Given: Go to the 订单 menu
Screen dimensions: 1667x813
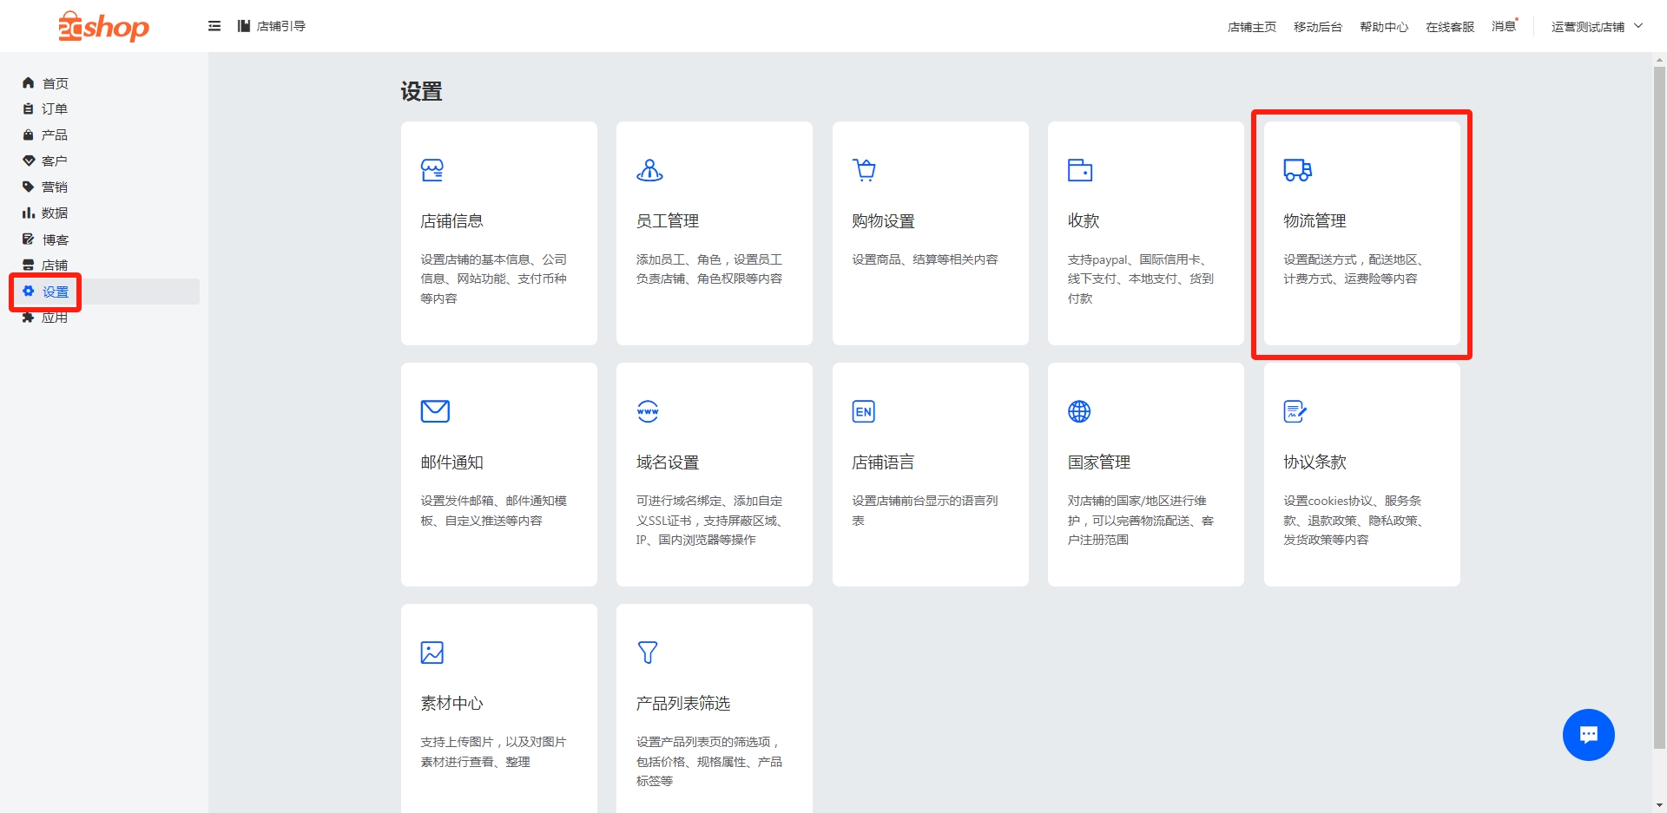Looking at the screenshot, I should coord(55,108).
